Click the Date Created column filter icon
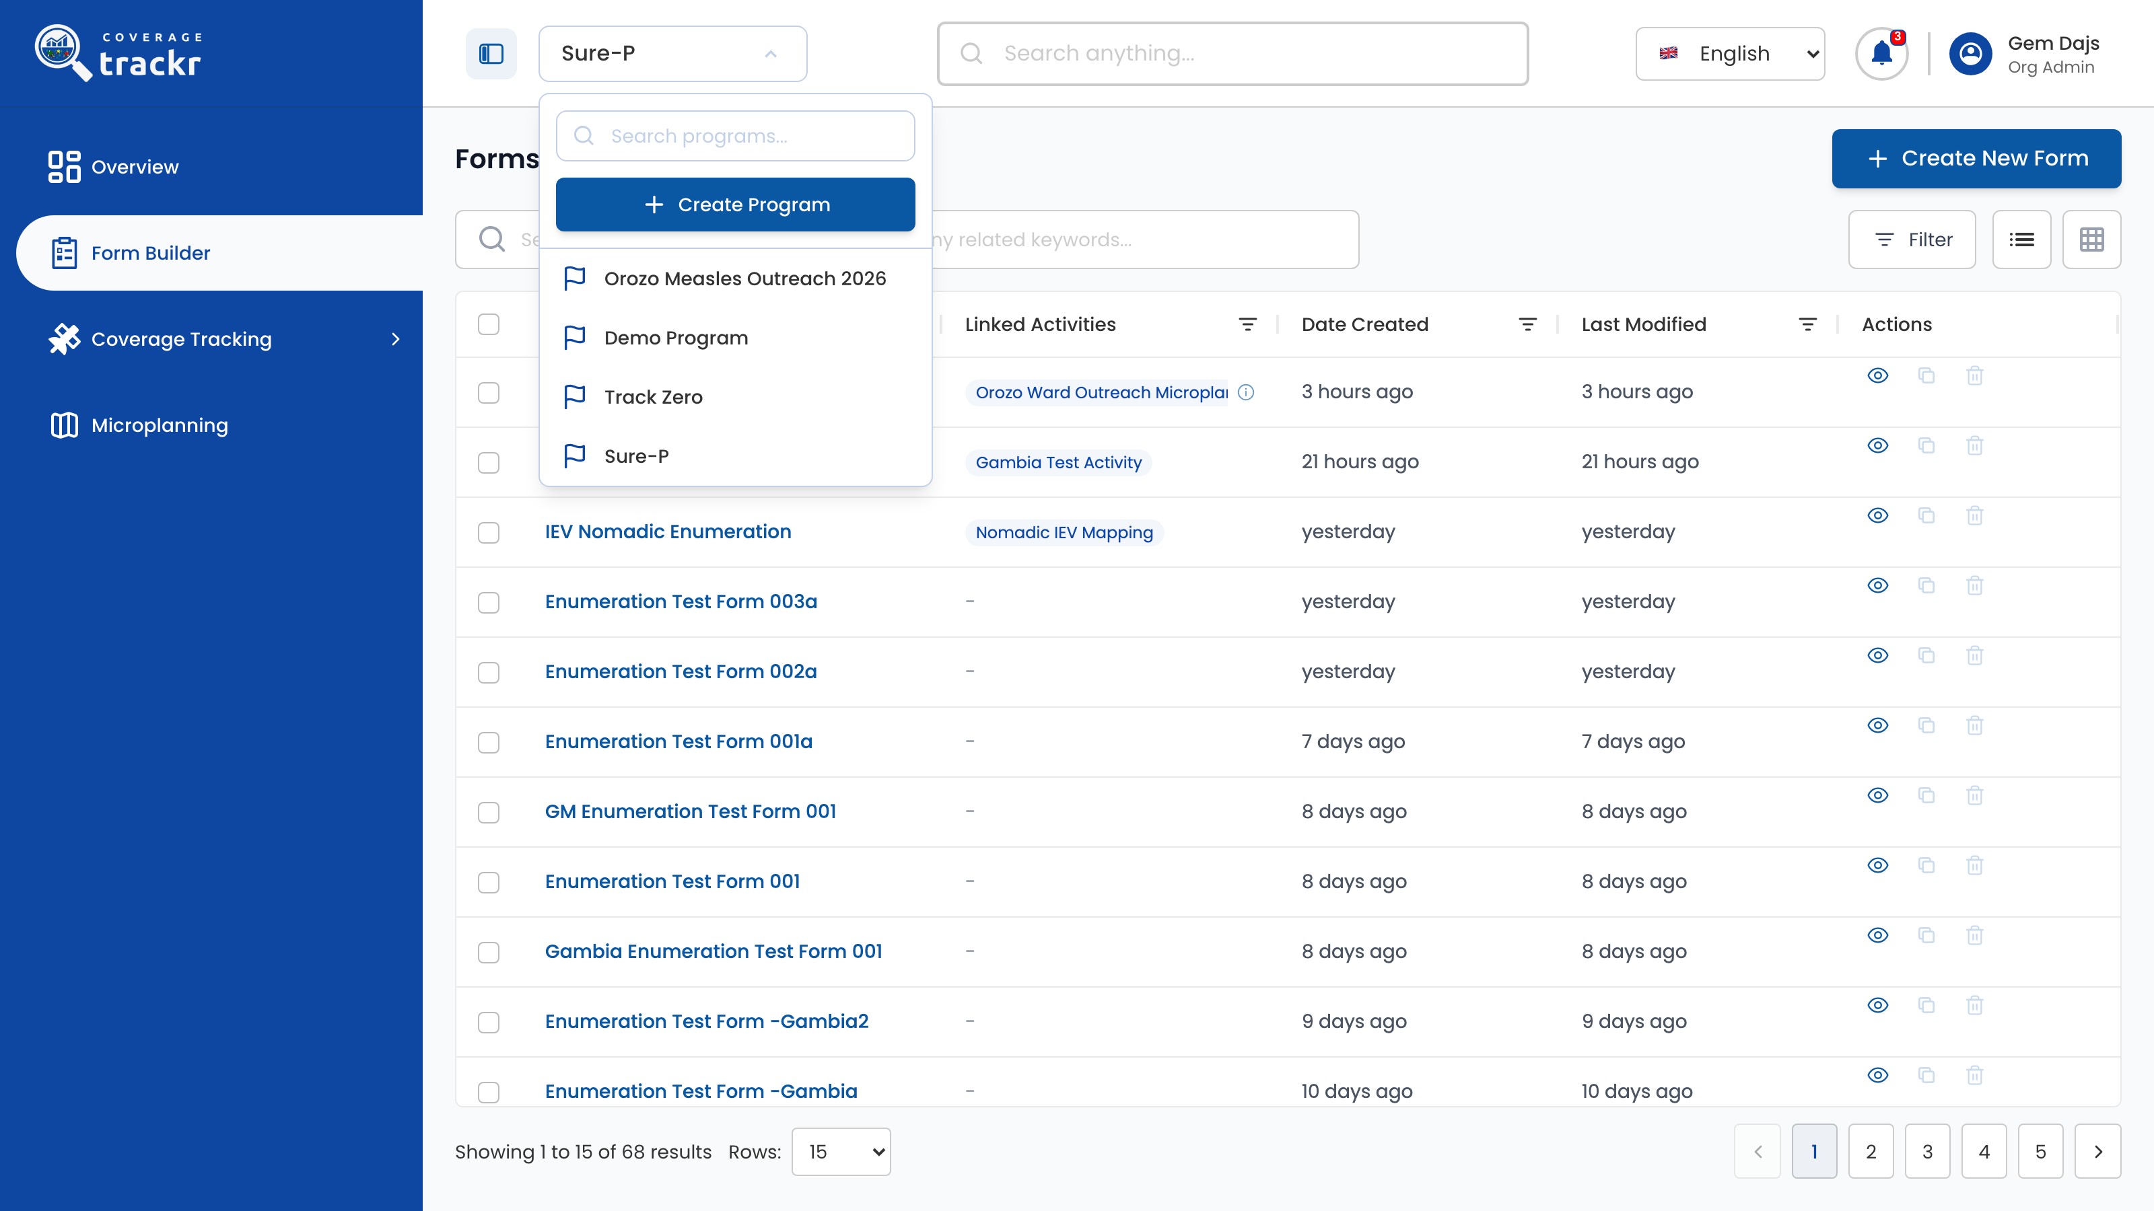 point(1528,324)
